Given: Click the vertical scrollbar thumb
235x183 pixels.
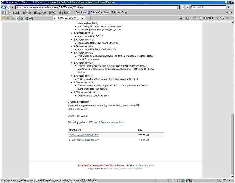Looking at the screenshot, I should 232,144.
